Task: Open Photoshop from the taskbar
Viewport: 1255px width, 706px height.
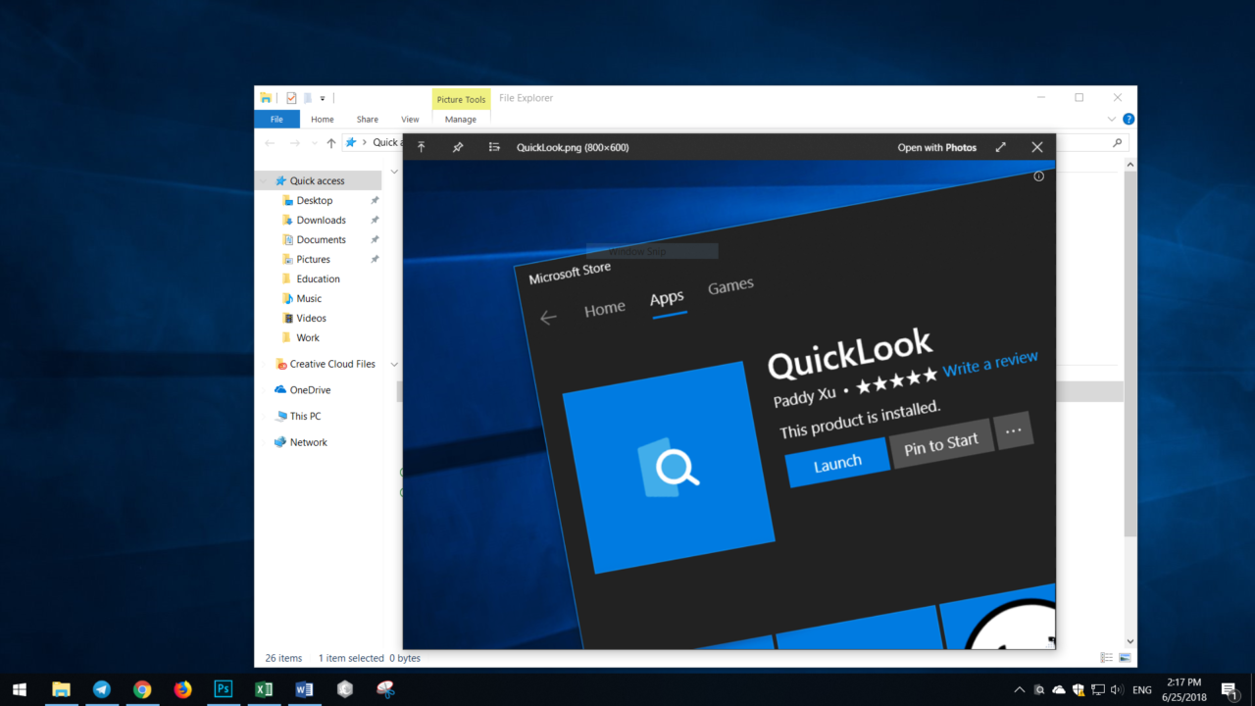Action: [224, 689]
